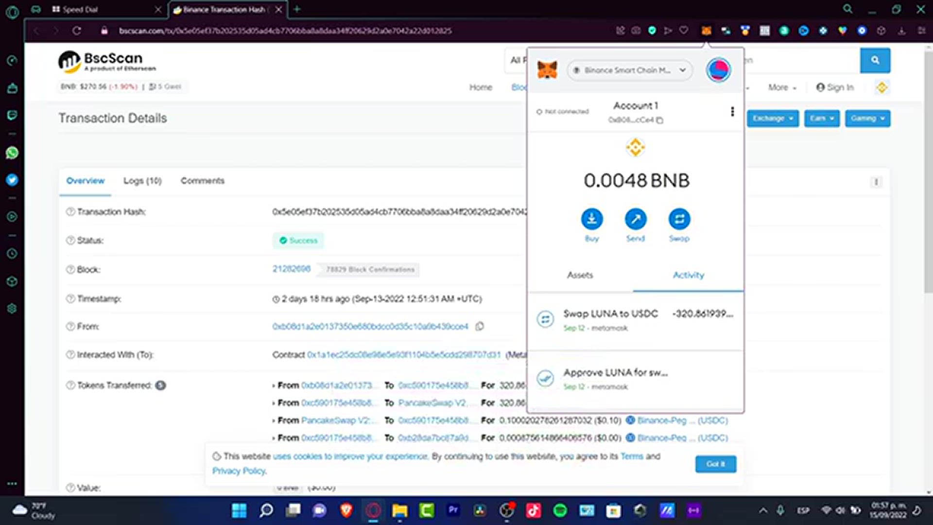
Task: Click the Timestamp help icon
Action: click(x=70, y=299)
